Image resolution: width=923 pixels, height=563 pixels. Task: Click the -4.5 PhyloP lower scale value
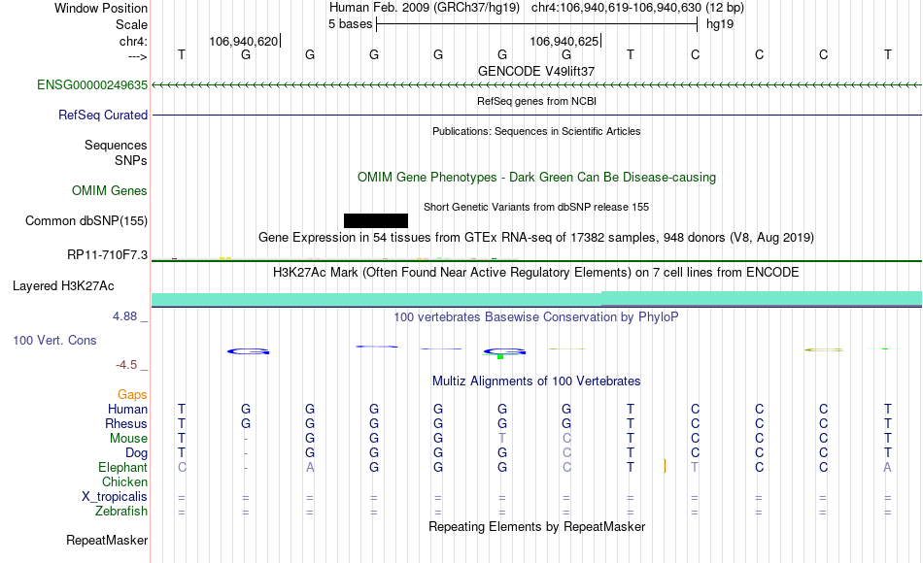tap(126, 365)
